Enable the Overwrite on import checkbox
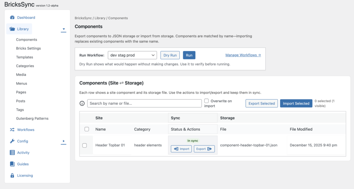 pyautogui.click(x=206, y=101)
